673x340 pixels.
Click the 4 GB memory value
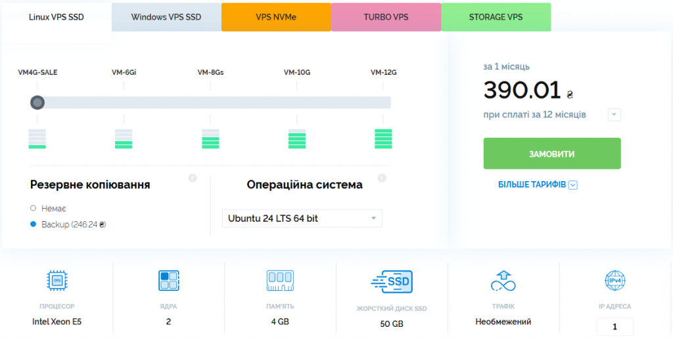tap(280, 322)
